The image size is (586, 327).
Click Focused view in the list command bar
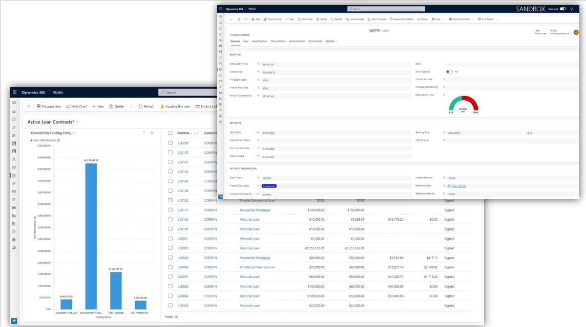click(x=49, y=106)
